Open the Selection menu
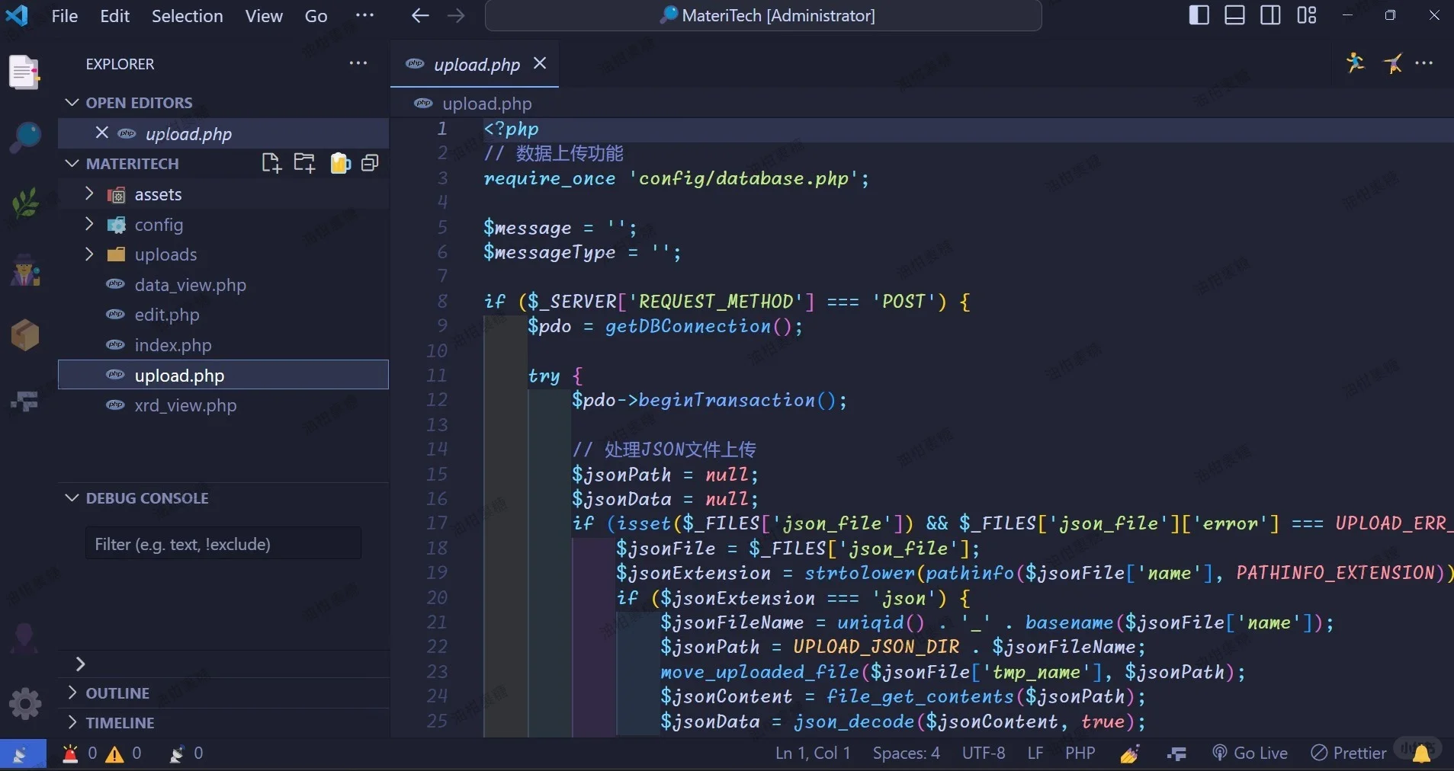 188,16
